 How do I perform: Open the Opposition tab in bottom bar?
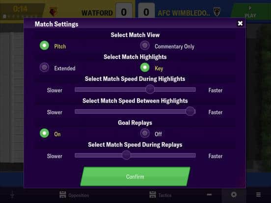[x=74, y=195]
